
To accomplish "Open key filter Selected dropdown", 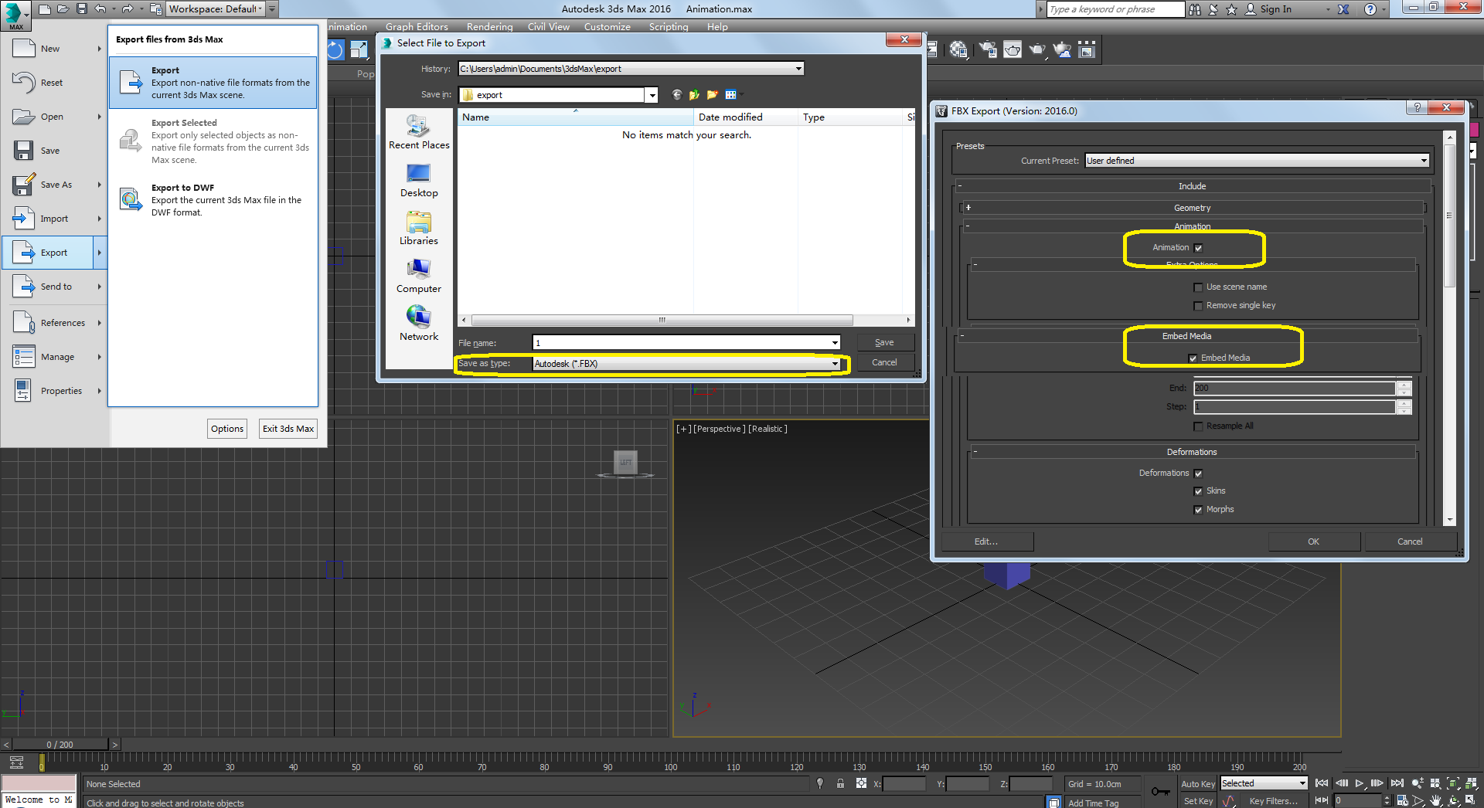I will click(1264, 783).
